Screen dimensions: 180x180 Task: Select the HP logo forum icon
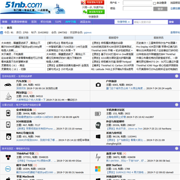(x=98, y=157)
